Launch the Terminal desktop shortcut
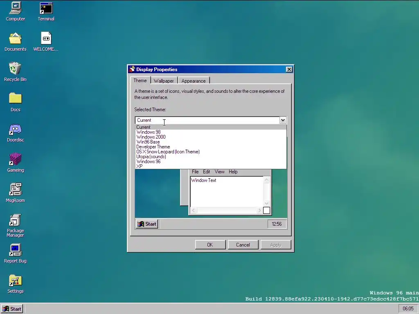This screenshot has width=419, height=314. [x=46, y=11]
